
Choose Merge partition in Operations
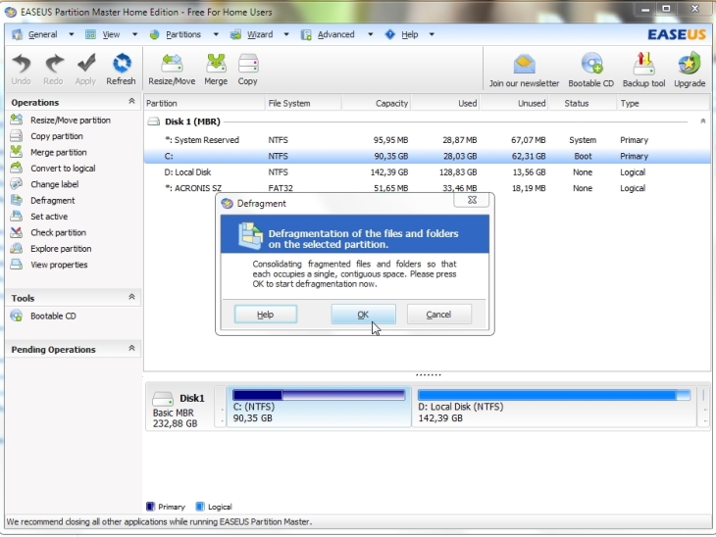pos(49,152)
